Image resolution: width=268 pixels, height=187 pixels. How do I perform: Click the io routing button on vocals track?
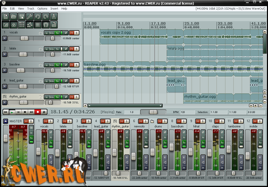click(46, 33)
